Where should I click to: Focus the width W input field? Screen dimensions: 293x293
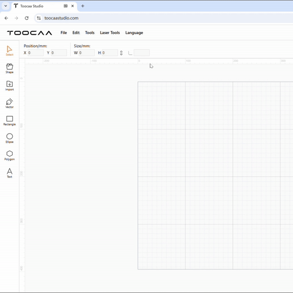86,53
